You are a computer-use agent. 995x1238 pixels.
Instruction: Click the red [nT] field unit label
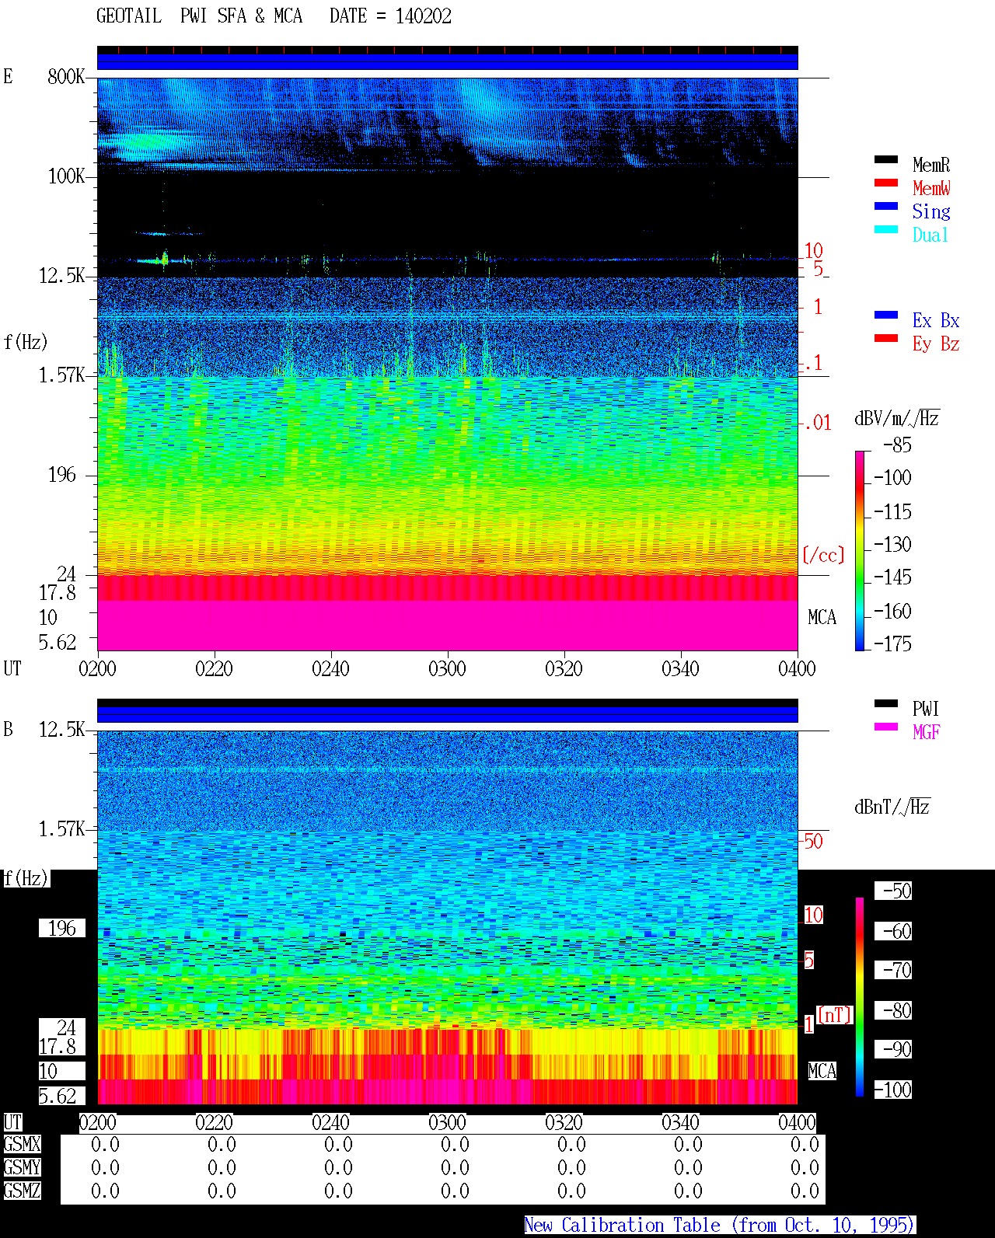835,1015
